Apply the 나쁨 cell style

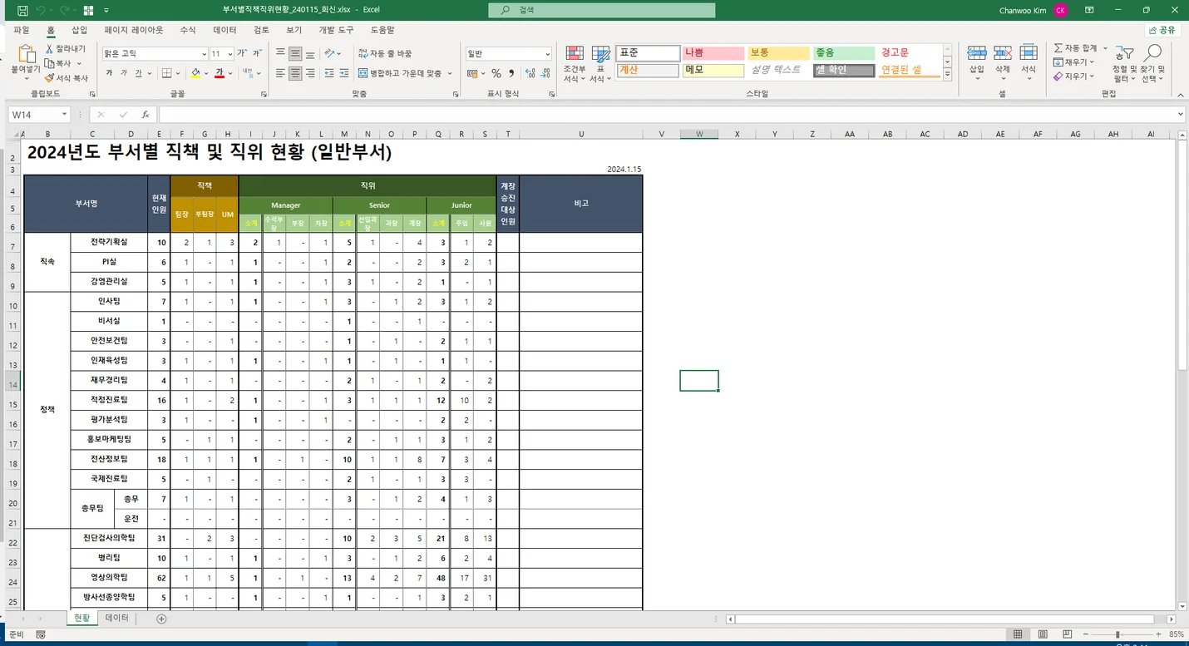click(713, 52)
